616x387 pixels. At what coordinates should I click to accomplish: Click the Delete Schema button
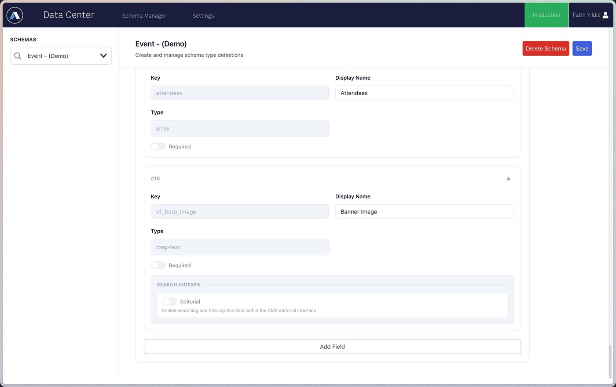[546, 48]
